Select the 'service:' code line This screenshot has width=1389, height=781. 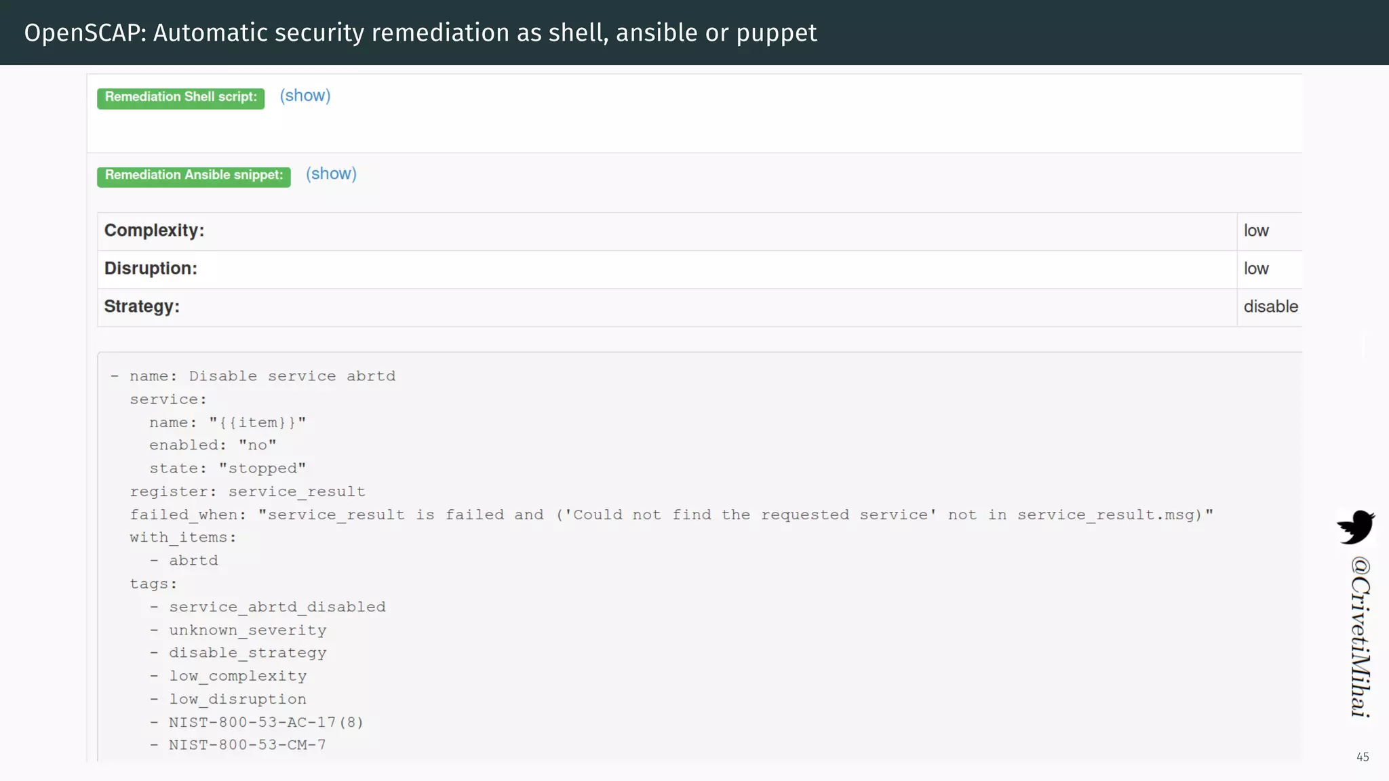click(168, 399)
